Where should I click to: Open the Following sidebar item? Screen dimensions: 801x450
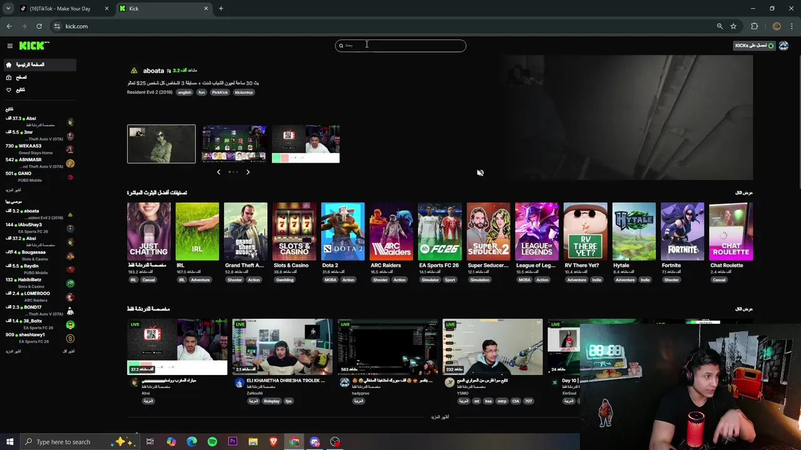[39, 90]
